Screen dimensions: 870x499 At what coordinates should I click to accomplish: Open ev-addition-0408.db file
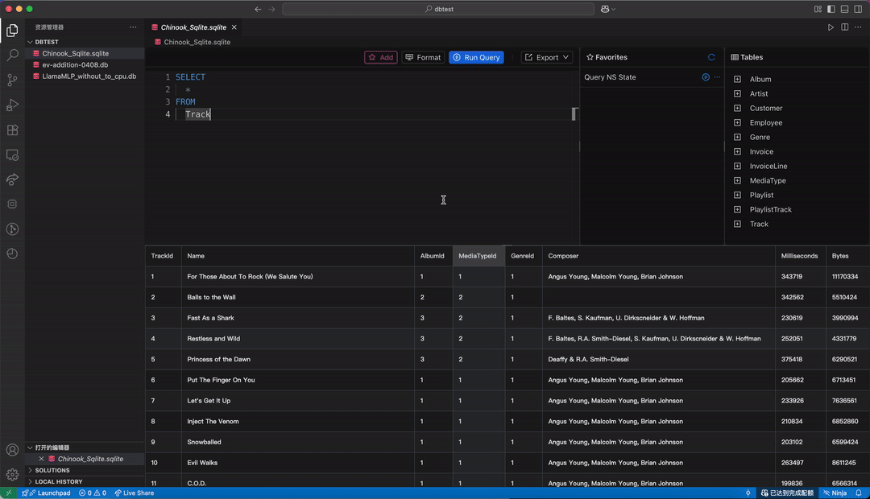click(85, 65)
